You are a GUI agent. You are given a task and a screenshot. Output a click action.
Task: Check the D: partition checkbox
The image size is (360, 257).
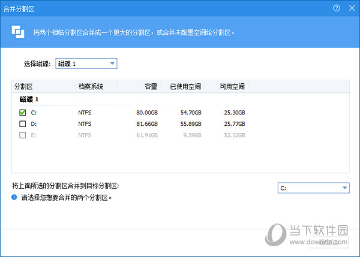[23, 124]
